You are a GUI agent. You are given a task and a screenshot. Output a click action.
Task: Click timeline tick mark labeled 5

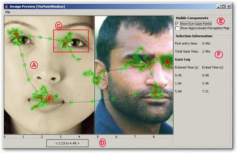[x=98, y=137]
